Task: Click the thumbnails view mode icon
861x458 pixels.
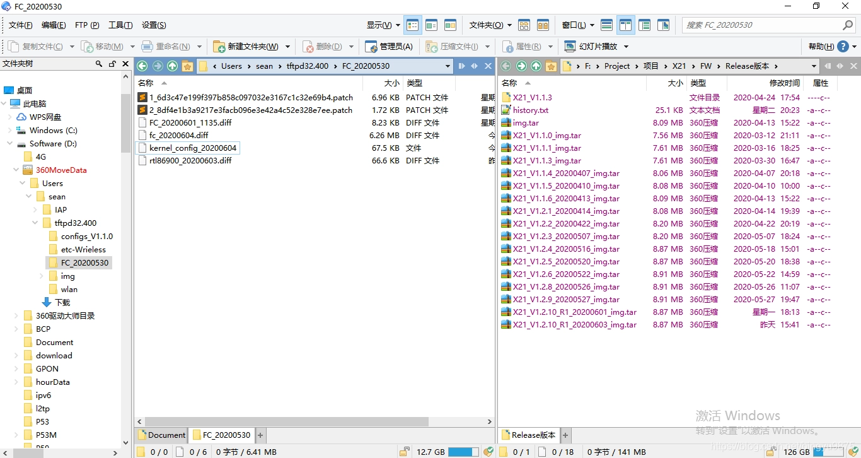Action: tap(450, 25)
